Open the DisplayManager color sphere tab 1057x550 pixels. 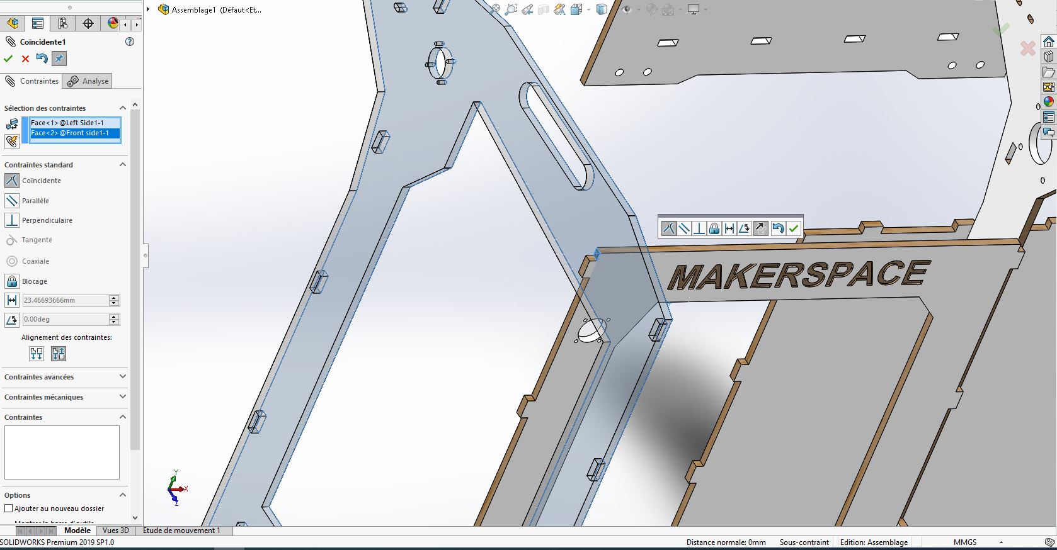click(113, 23)
